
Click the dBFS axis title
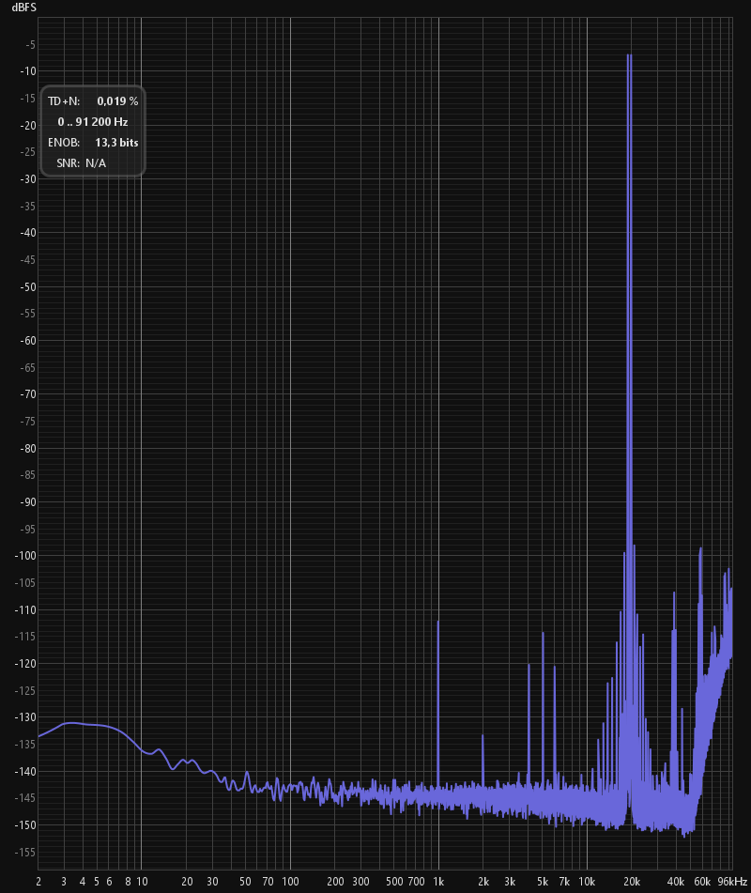click(23, 8)
